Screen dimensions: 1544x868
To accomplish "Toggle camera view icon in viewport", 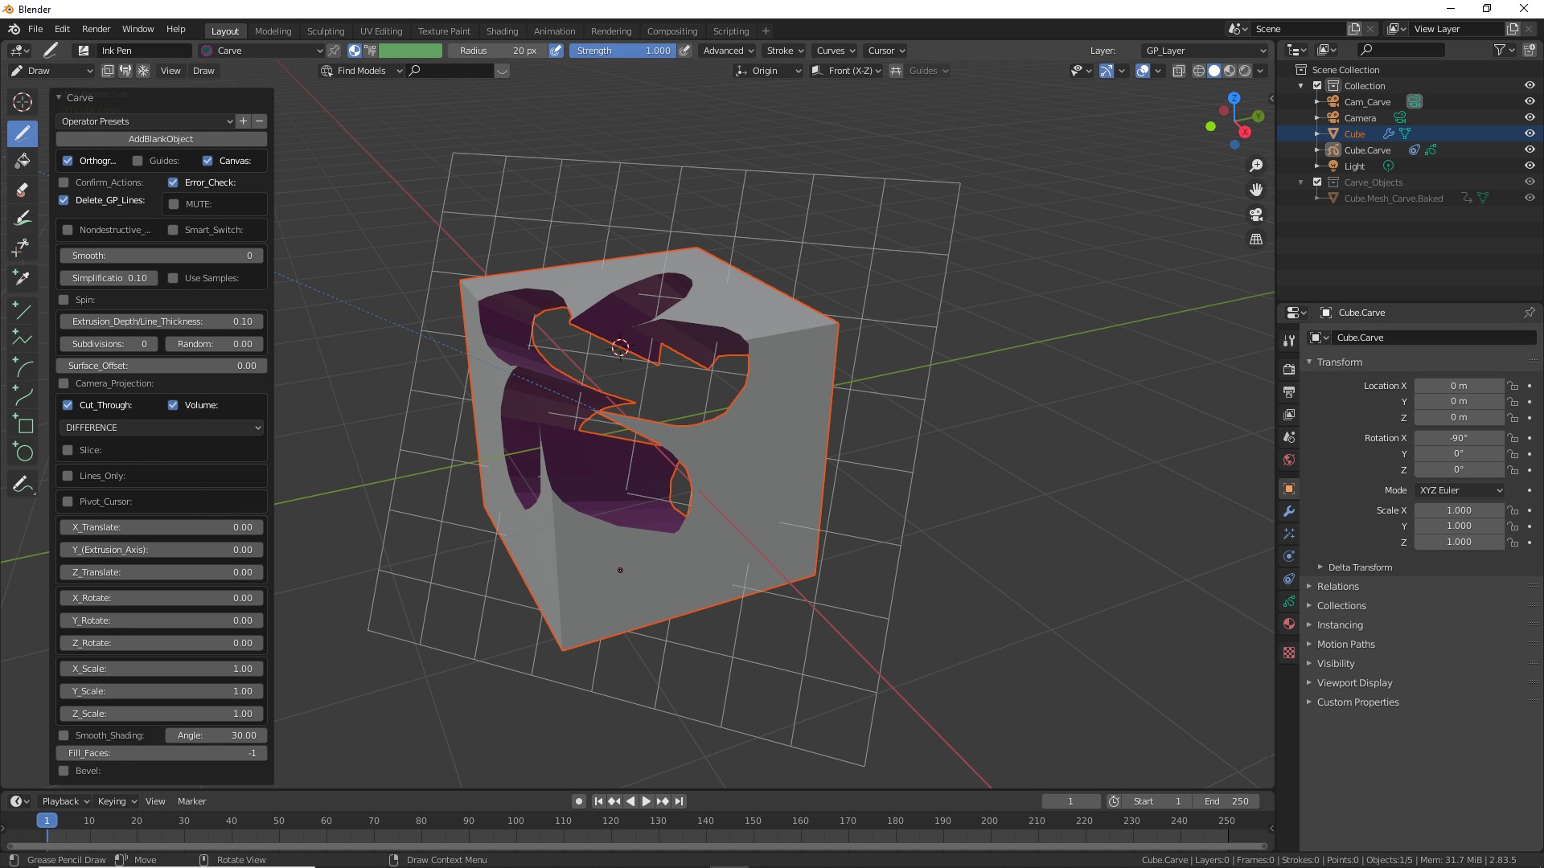I will click(x=1255, y=215).
